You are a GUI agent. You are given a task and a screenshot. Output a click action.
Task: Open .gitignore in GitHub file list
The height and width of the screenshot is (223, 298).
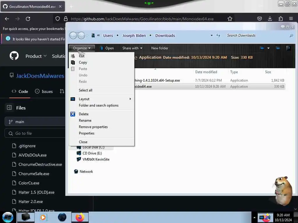click(x=27, y=146)
